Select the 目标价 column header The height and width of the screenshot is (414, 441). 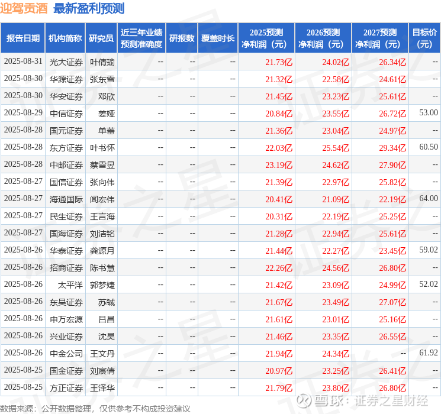click(424, 38)
